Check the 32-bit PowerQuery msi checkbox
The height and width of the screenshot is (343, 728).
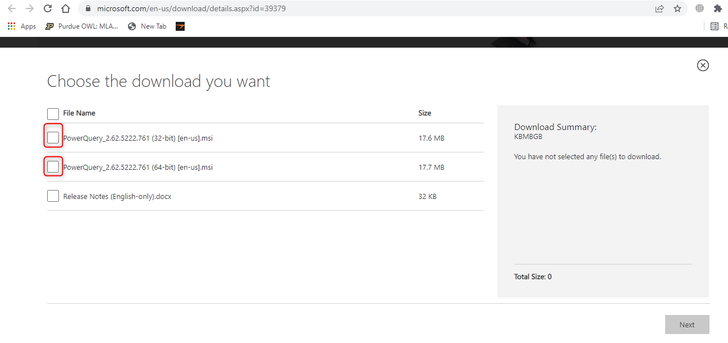coord(53,138)
